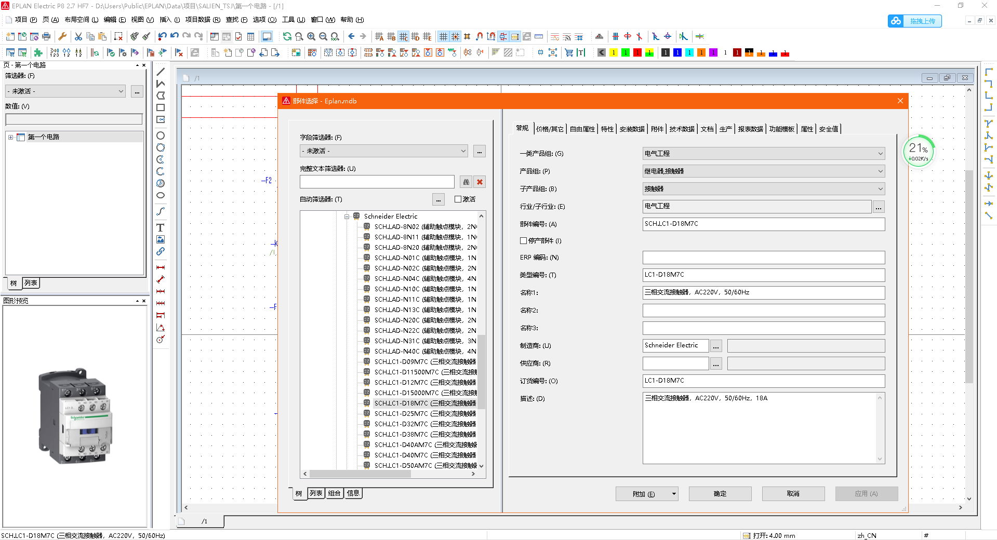The image size is (997, 540).
Task: Click the zoom in magnifier icon
Action: click(x=311, y=36)
